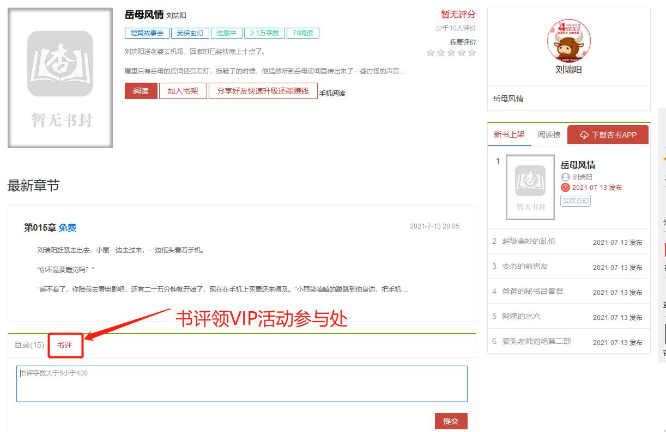Image resolution: width=666 pixels, height=432 pixels.
Task: Click the cloud download icon for 杏书APP
Action: (x=584, y=135)
